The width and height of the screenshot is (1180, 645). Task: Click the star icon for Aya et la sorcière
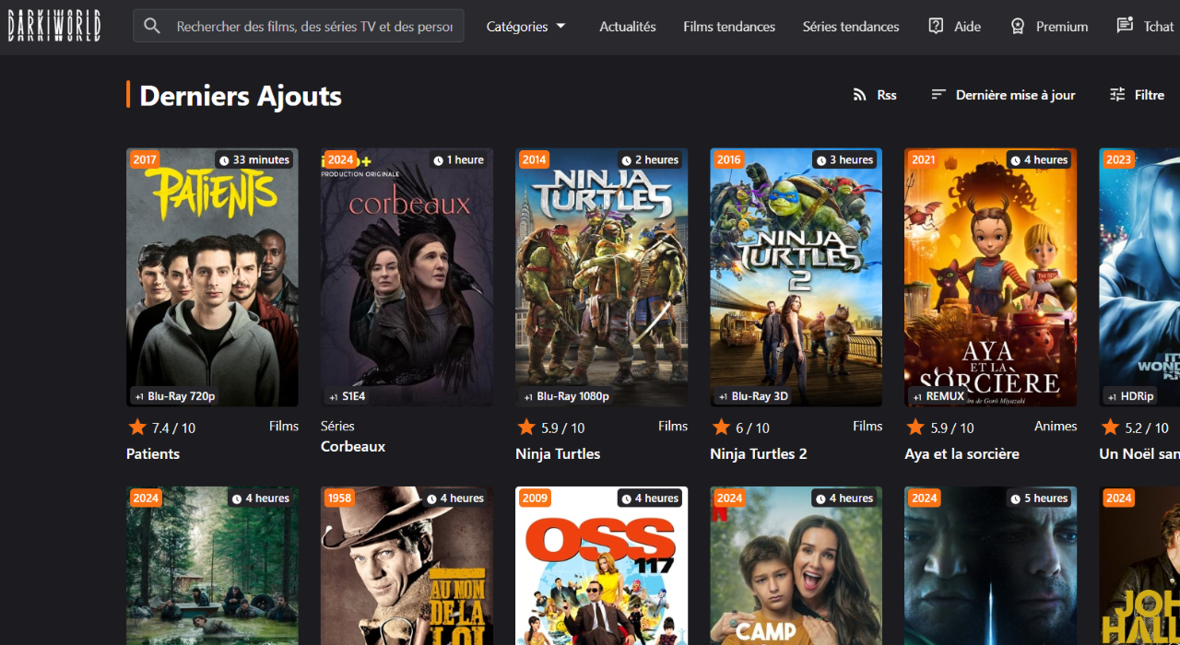tap(915, 427)
